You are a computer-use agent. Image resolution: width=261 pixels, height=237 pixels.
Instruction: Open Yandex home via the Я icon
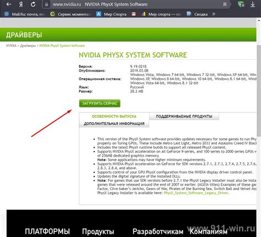21,4
